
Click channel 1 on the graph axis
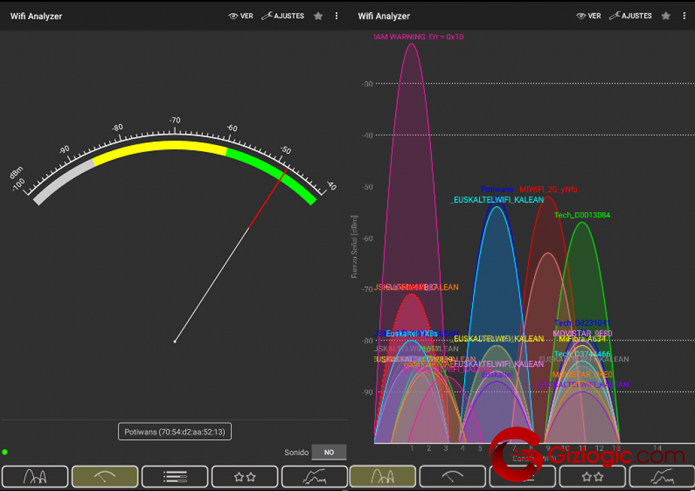click(412, 448)
